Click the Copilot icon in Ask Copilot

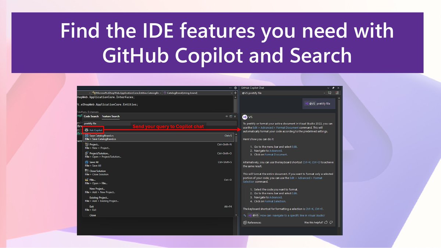click(x=87, y=130)
